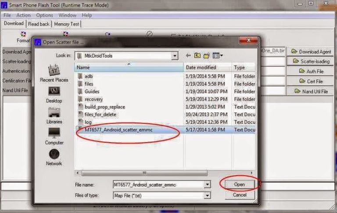This screenshot has height=213, width=337.
Task: Click the Format toolbar icon
Action: tap(23, 34)
